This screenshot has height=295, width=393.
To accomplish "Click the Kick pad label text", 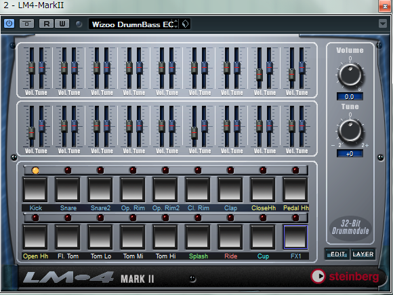I will click(36, 208).
